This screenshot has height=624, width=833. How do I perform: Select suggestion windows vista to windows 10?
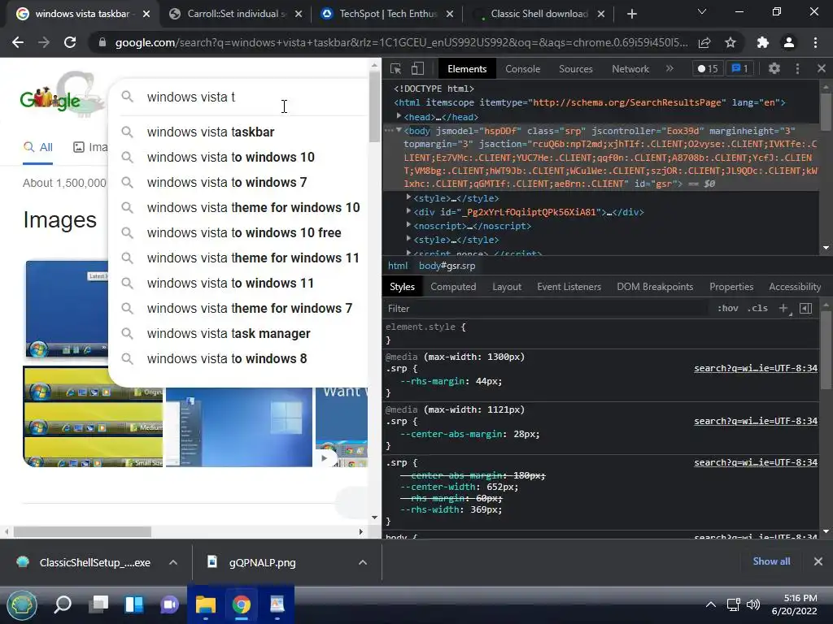tap(238, 157)
